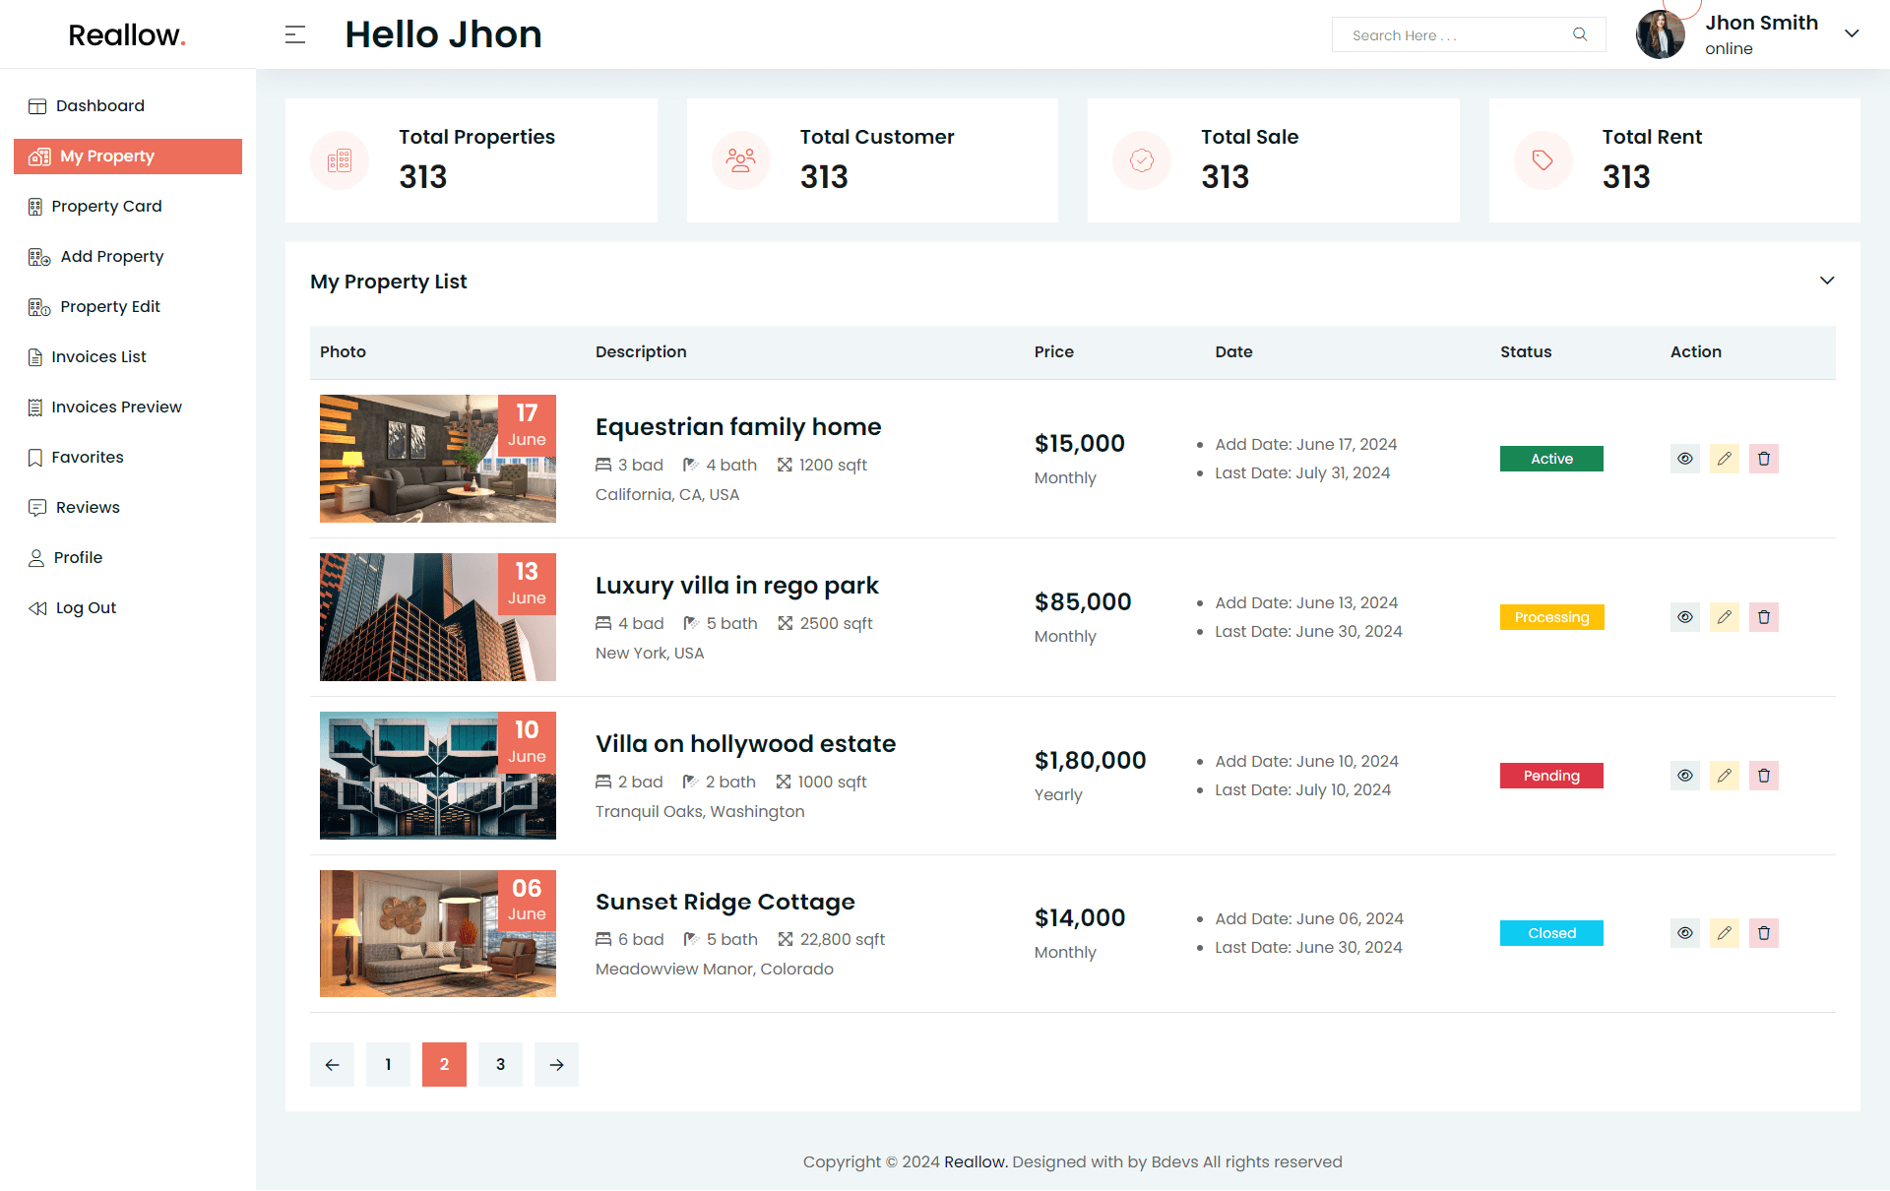View Equestrian family home via eye icon
The width and height of the screenshot is (1890, 1191).
pyautogui.click(x=1684, y=459)
